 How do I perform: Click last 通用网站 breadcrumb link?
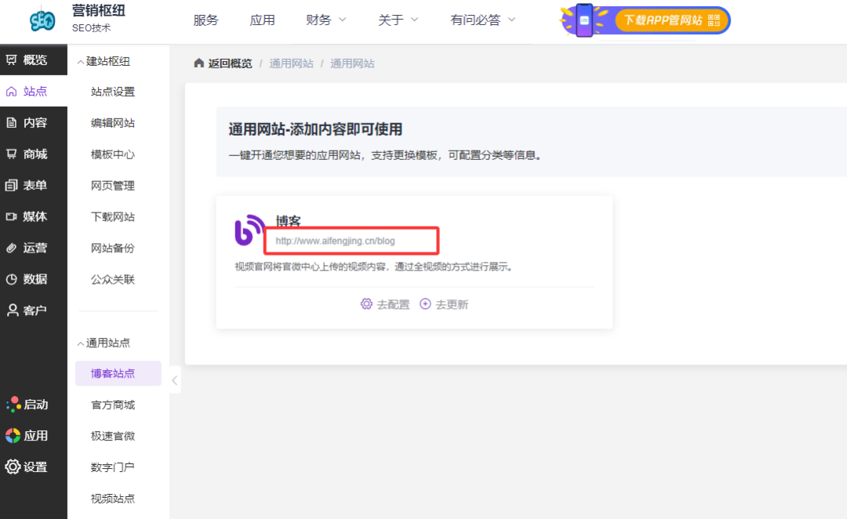click(x=352, y=64)
